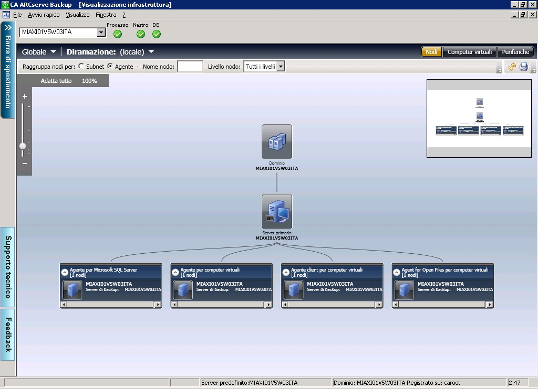Select server icon in Agent for Open Files group

pyautogui.click(x=404, y=289)
